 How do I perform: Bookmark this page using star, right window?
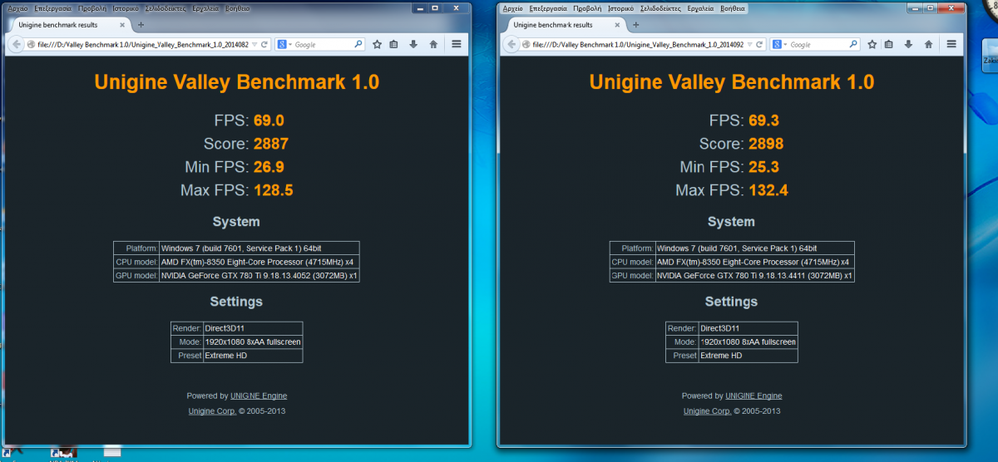click(x=872, y=44)
